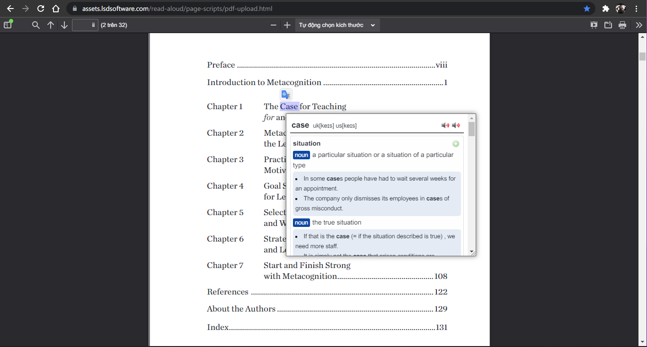Click the Google Translate popup icon above 'Case'
The height and width of the screenshot is (347, 647).
pos(286,95)
